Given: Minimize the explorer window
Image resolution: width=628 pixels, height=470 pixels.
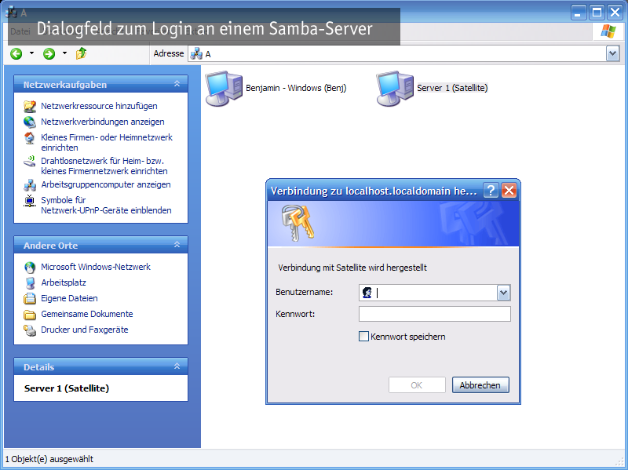Looking at the screenshot, I should click(x=579, y=13).
